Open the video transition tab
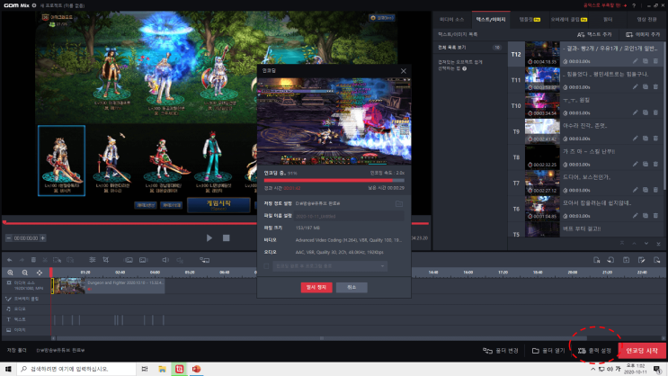 pos(646,20)
